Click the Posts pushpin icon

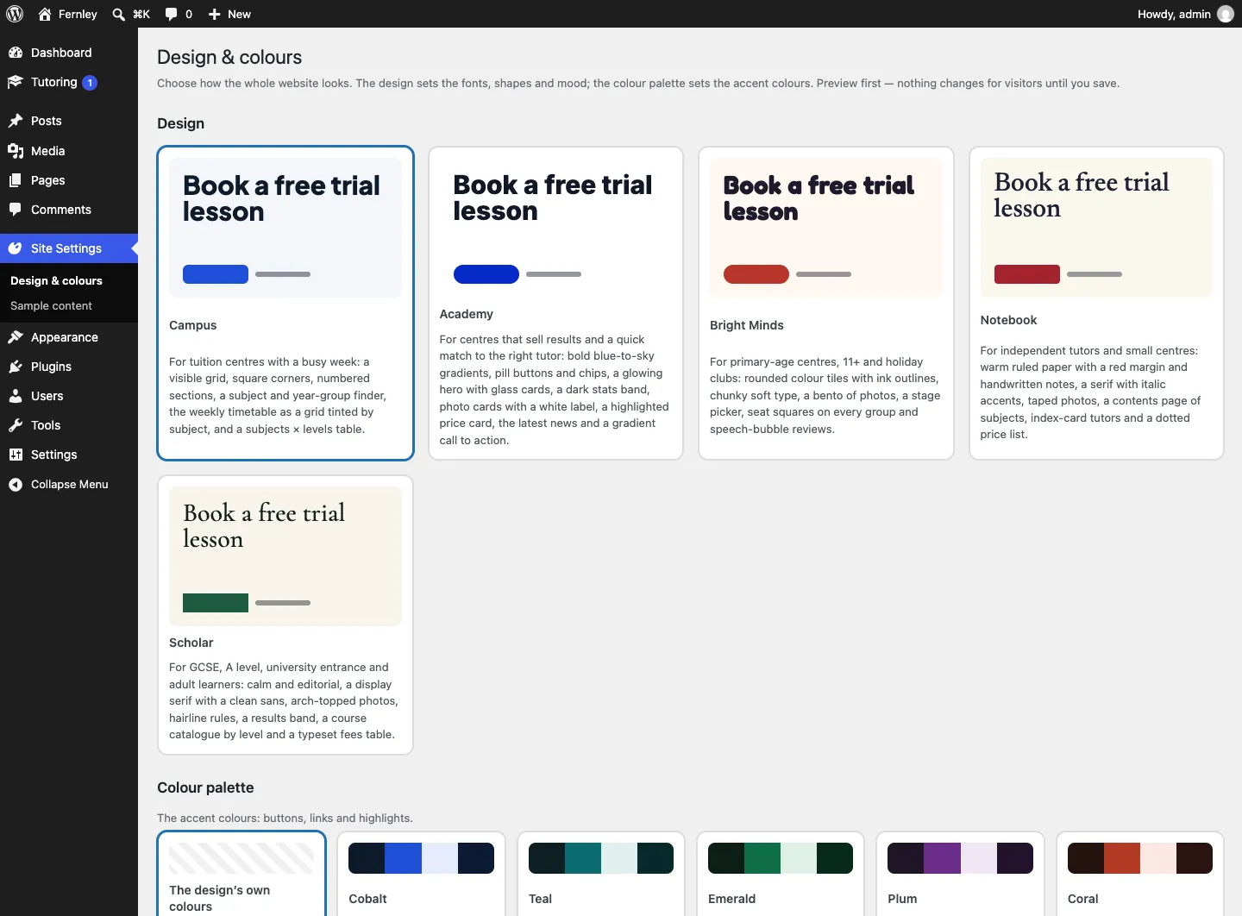pos(16,121)
